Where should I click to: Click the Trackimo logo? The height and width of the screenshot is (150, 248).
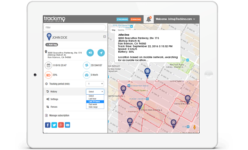pos(55,19)
